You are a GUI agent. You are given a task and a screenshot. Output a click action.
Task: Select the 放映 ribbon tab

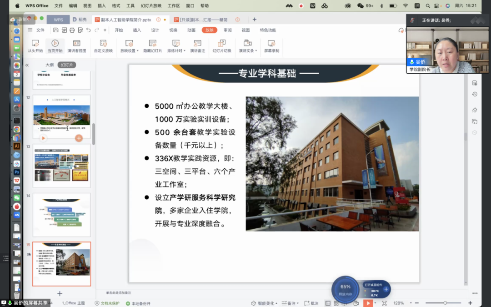[x=210, y=30]
